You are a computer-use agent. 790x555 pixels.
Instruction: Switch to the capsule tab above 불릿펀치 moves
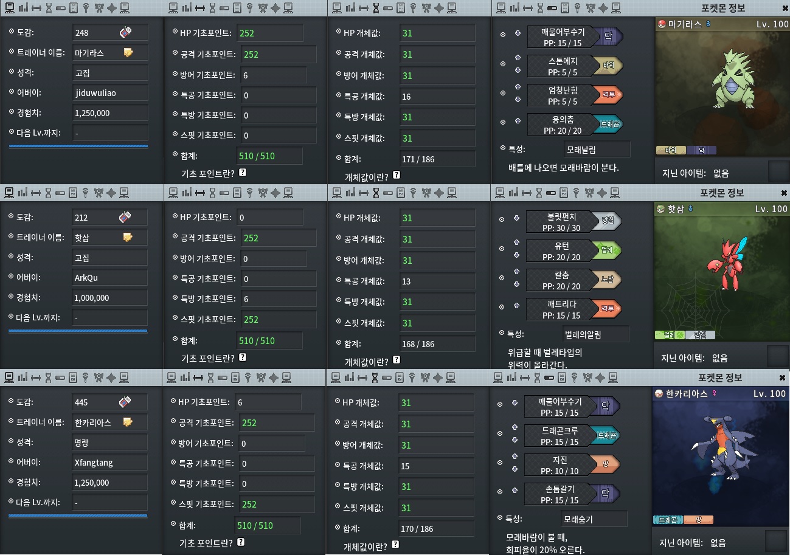[552, 193]
